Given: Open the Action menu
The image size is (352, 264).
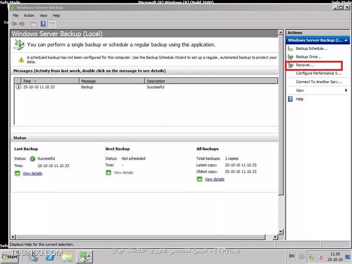Looking at the screenshot, I should coord(29,16).
